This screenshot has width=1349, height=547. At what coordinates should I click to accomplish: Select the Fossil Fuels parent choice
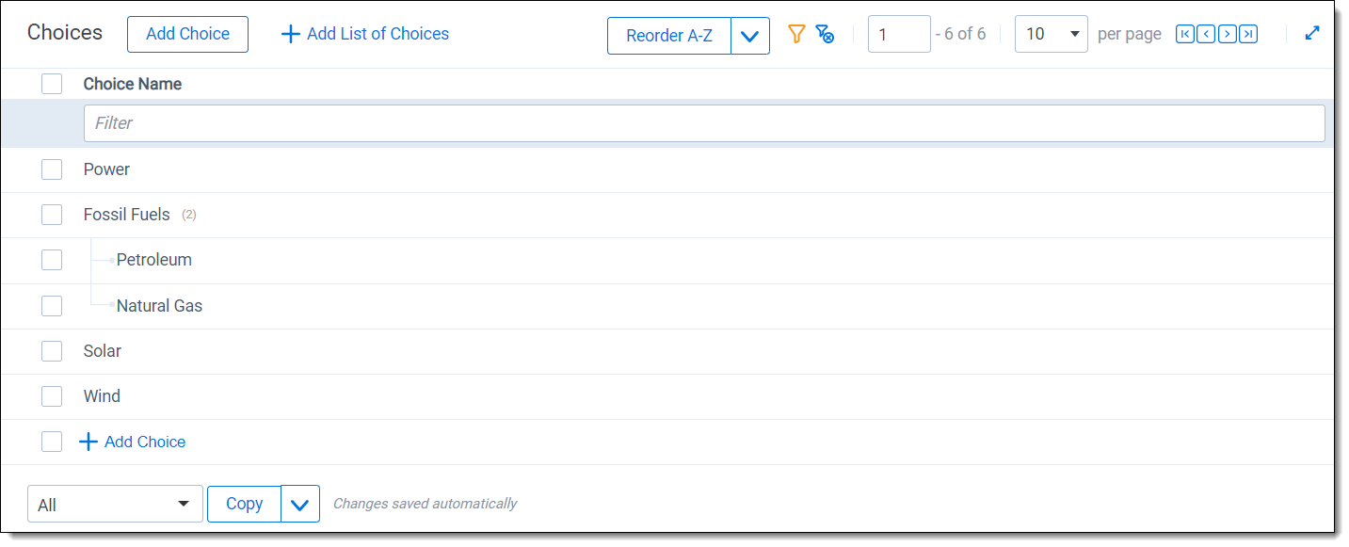point(52,215)
